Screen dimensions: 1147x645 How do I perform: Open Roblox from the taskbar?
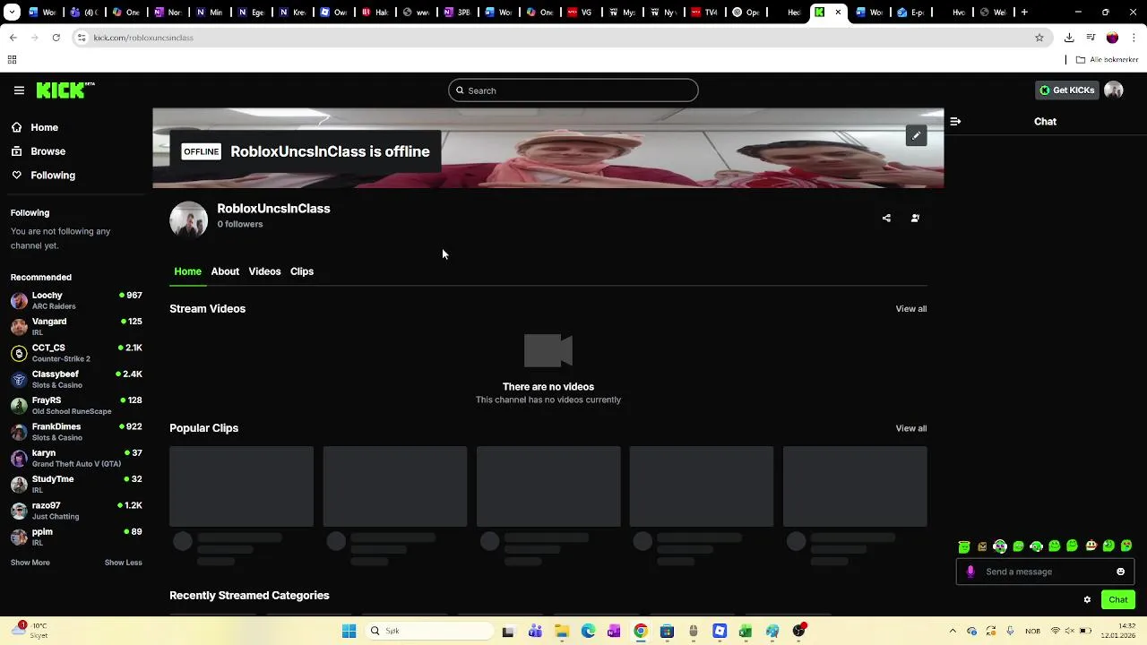pos(720,631)
